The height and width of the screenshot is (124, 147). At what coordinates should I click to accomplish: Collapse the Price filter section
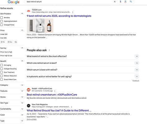(x=22, y=30)
